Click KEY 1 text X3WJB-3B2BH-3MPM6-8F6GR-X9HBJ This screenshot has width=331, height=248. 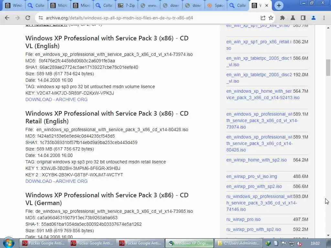coord(80,168)
